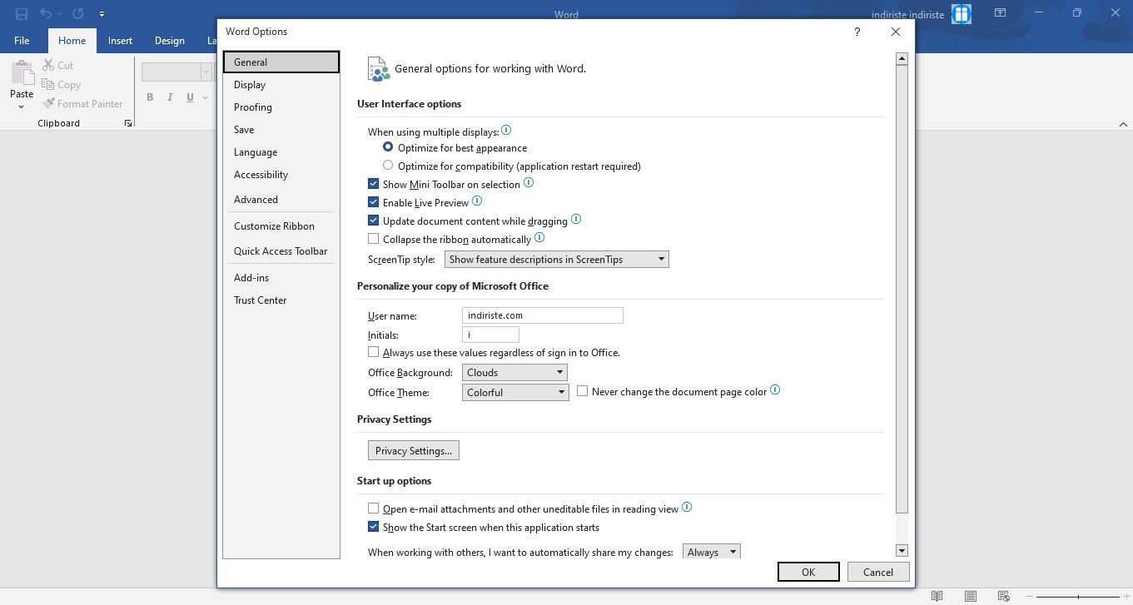Click info icon beside Never change page color
This screenshot has height=605, width=1133.
point(775,390)
